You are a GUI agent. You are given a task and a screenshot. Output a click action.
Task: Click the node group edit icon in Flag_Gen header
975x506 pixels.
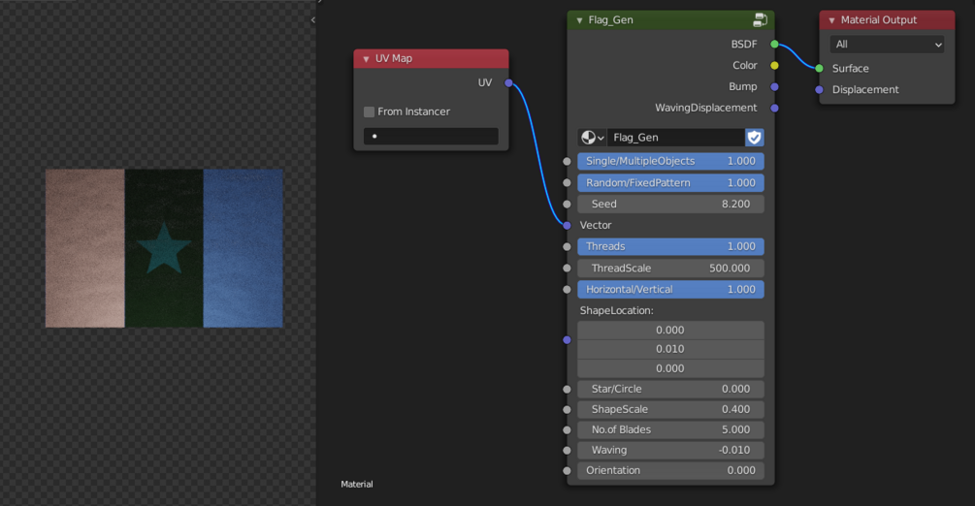[x=760, y=20]
